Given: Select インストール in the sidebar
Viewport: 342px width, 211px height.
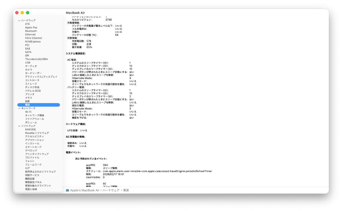Looking at the screenshot, I should coord(32,143).
